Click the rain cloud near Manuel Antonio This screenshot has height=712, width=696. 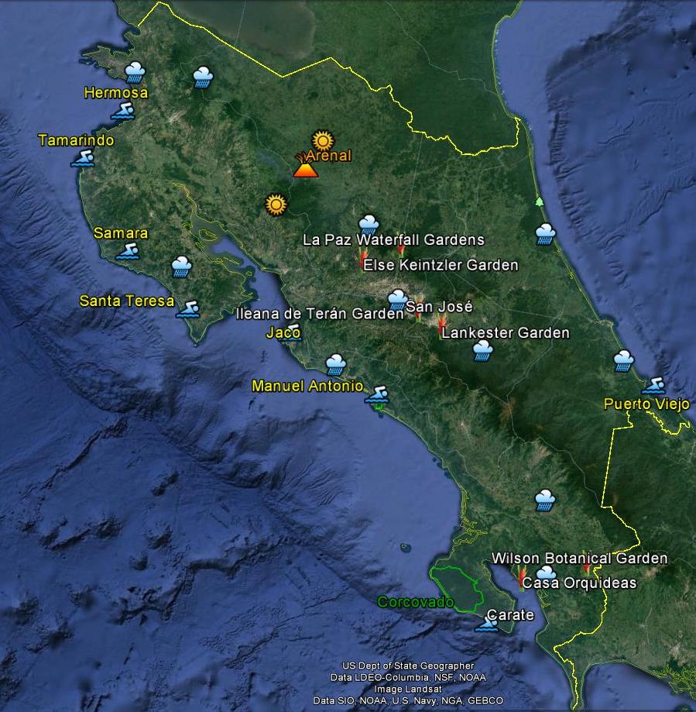click(x=336, y=365)
